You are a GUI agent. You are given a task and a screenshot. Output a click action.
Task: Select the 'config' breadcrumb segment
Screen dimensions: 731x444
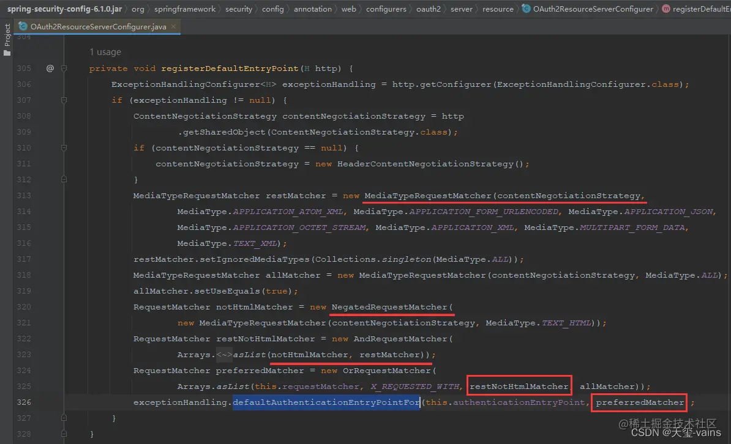pos(272,9)
